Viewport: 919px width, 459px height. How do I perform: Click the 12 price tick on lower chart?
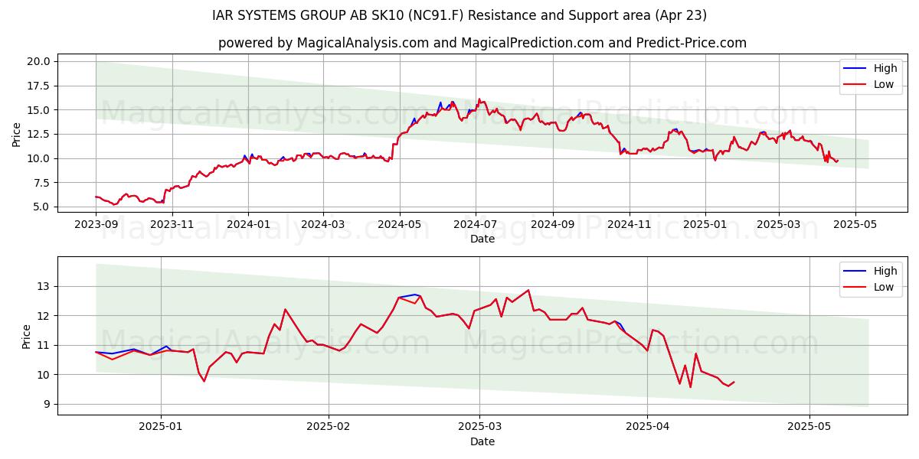click(44, 316)
